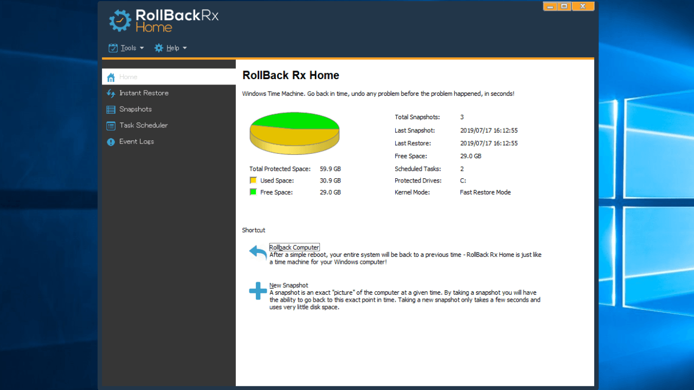Minimize the RollBack Rx window

(x=550, y=6)
